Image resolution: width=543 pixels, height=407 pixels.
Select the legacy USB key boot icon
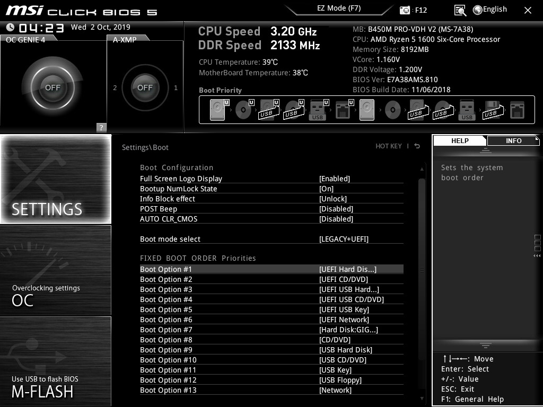[x=467, y=110]
